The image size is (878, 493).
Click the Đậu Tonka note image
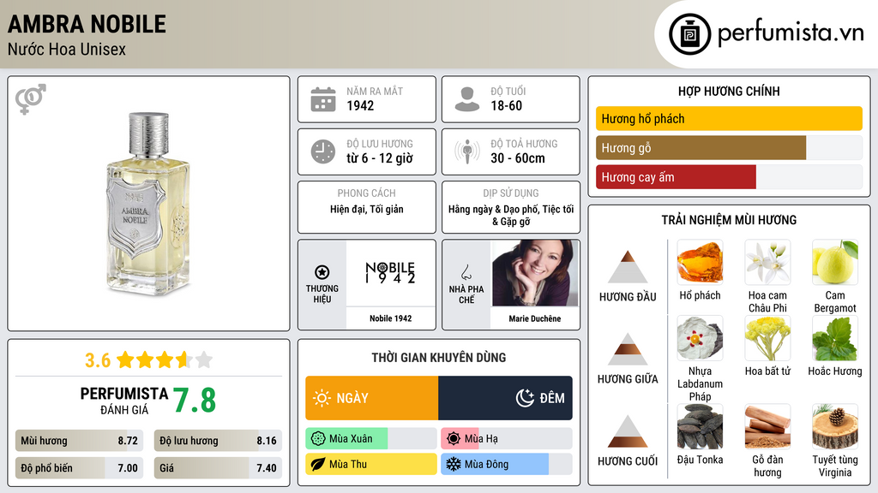point(700,426)
